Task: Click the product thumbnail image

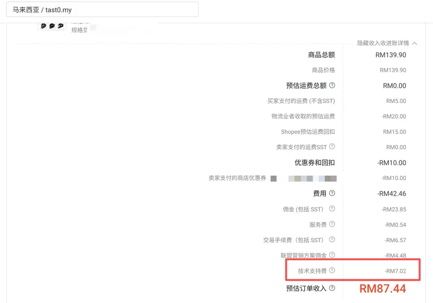Action: click(53, 26)
